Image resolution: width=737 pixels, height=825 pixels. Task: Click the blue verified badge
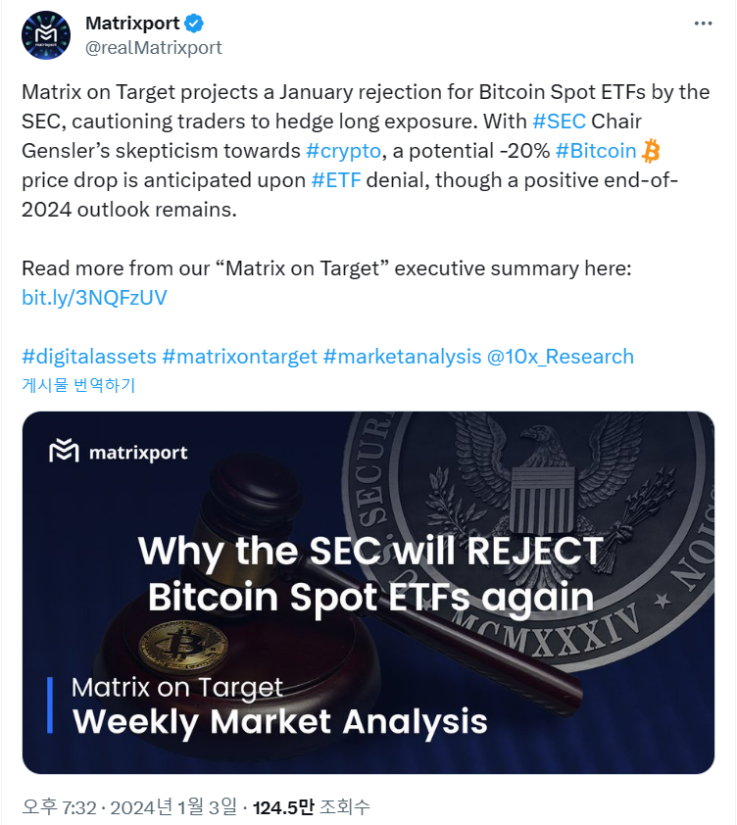198,24
